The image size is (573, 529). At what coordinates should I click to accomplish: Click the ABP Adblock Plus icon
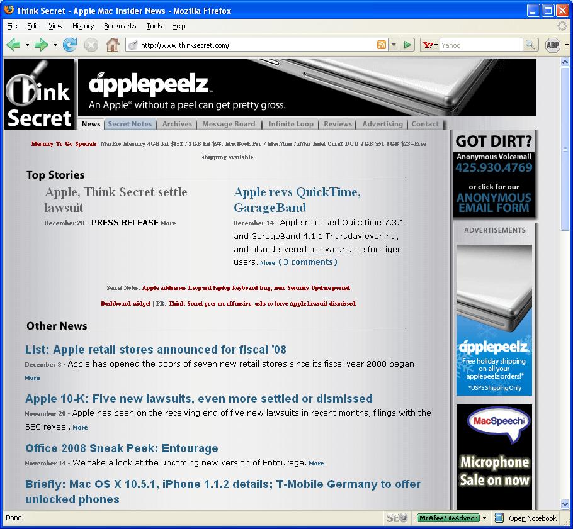pos(553,45)
